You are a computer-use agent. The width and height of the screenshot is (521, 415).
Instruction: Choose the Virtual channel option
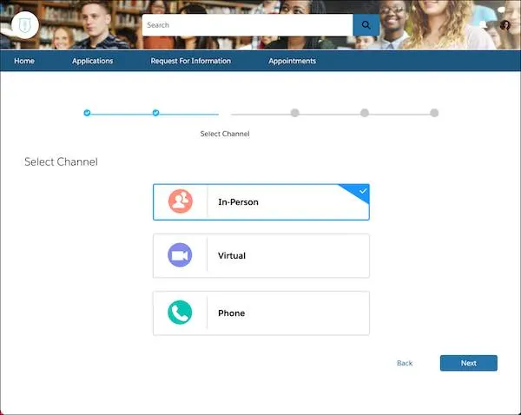261,256
